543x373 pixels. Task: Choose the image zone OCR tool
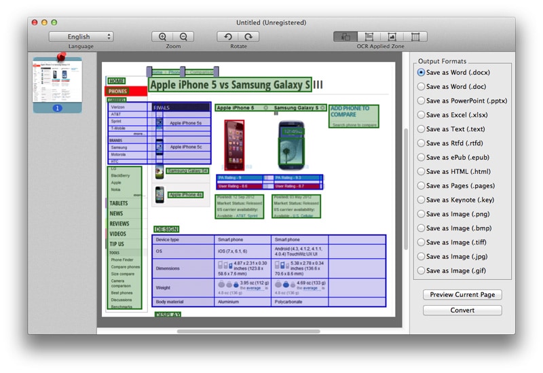click(x=392, y=37)
